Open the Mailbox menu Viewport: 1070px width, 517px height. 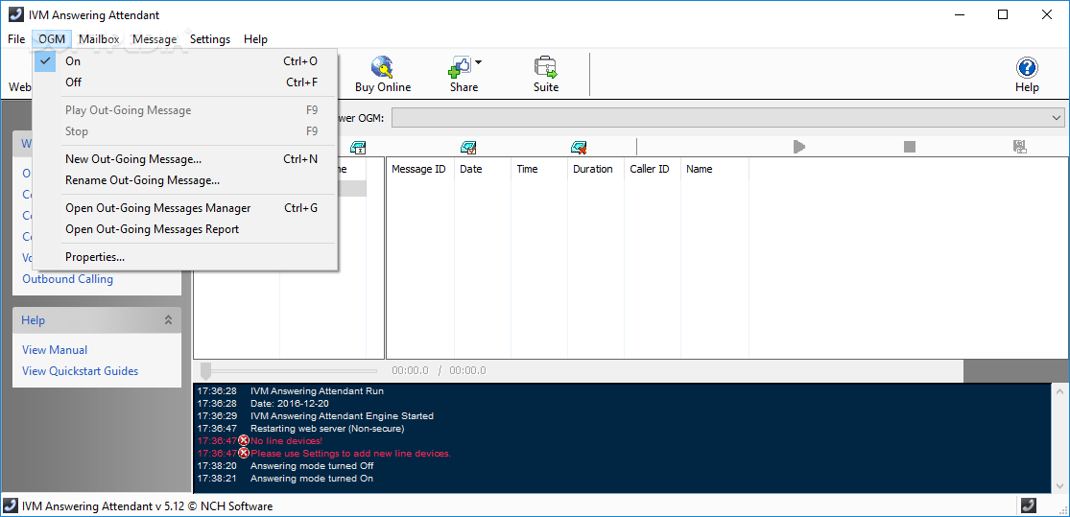(99, 39)
